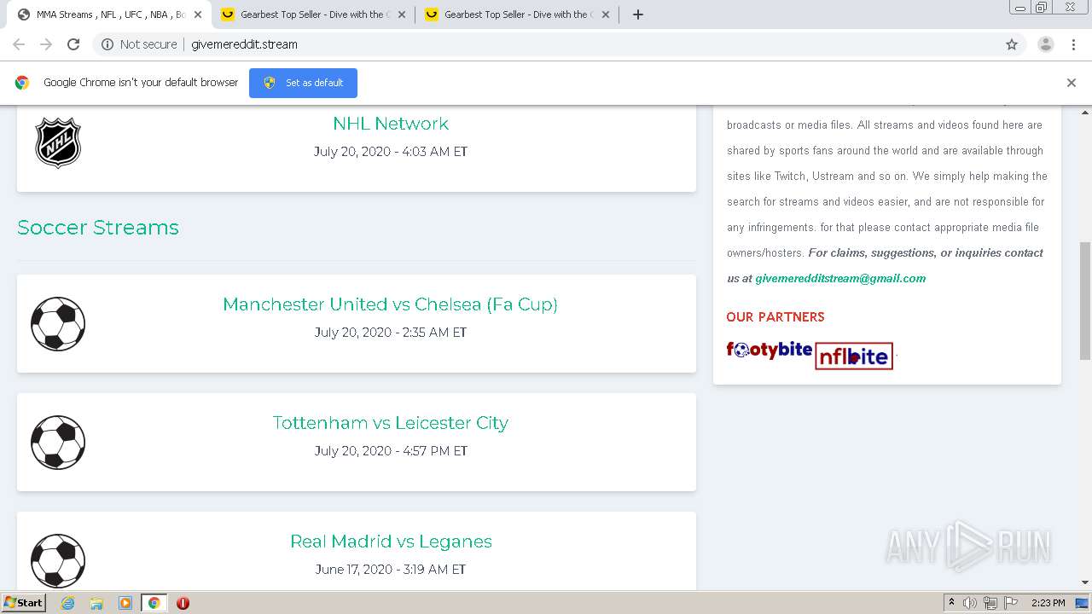1092x614 pixels.
Task: Click the NHL shield logo
Action: tap(58, 142)
